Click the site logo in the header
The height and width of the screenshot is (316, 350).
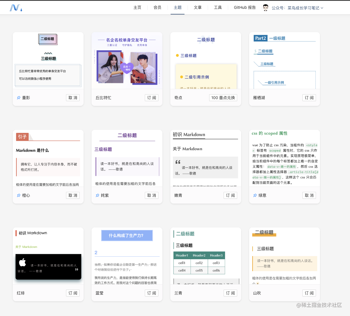16,8
